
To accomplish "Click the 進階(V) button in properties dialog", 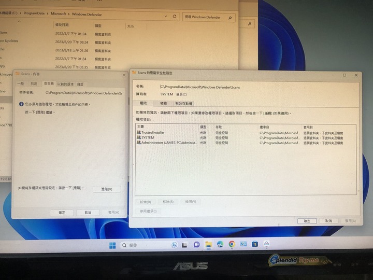I will (107, 189).
